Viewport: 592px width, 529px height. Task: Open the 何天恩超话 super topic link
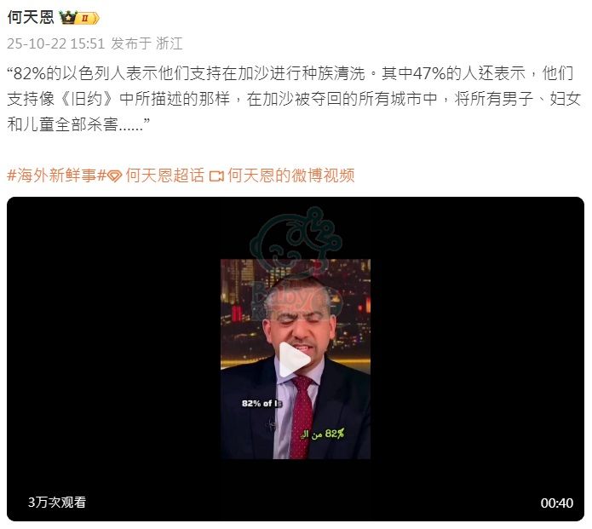(164, 175)
